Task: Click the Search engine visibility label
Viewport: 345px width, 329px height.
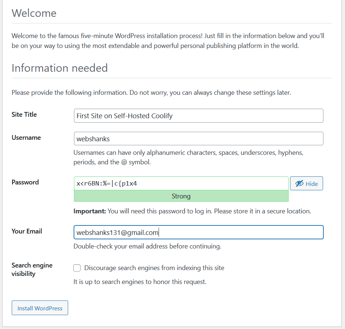Action: tap(32, 269)
